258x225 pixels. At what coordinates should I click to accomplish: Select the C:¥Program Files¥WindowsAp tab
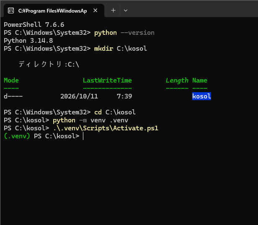coord(54,11)
